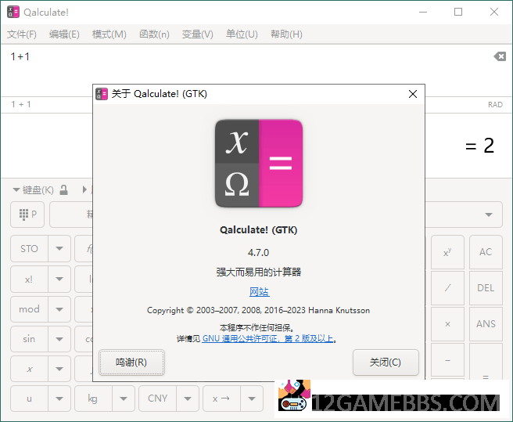Open the 网站 website link
Viewport: 513px width, 422px height.
pos(259,291)
